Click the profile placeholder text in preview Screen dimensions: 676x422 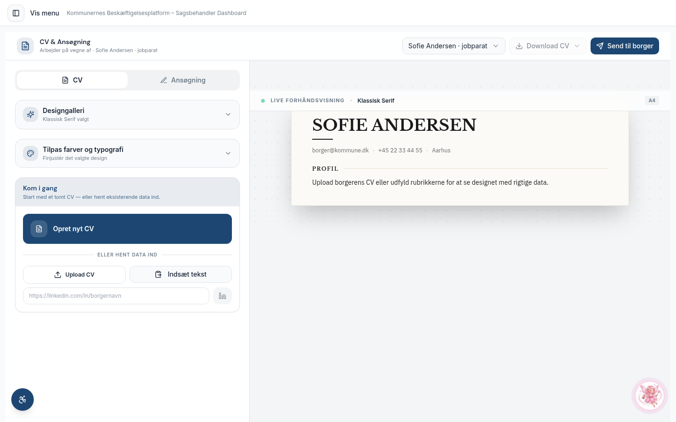430,182
